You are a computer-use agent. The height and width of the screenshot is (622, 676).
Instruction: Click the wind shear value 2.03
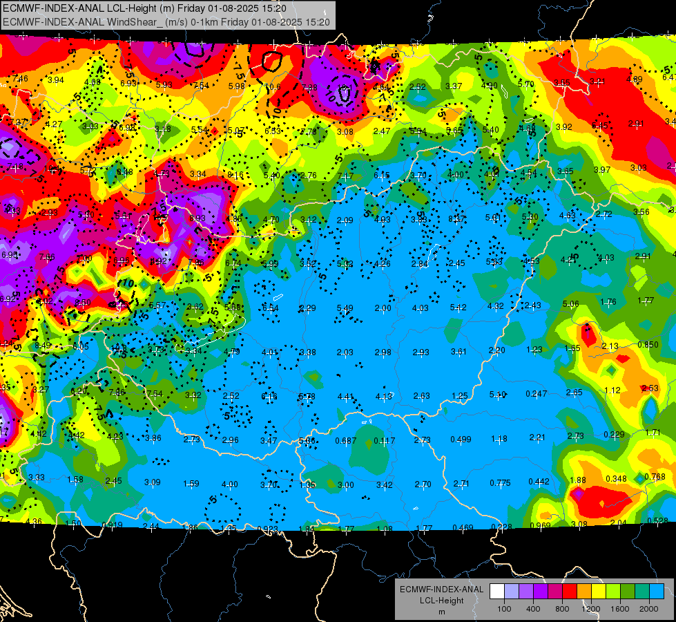[345, 352]
